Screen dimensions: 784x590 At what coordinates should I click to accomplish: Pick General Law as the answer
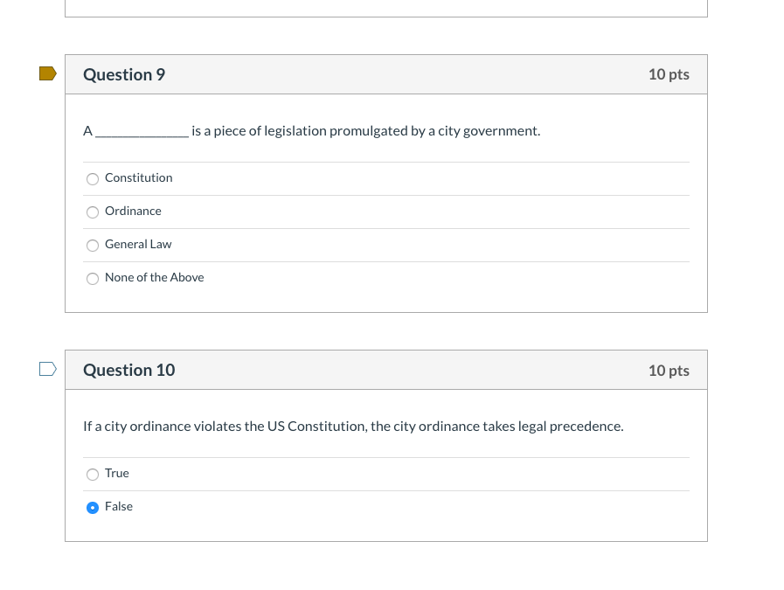coord(93,246)
